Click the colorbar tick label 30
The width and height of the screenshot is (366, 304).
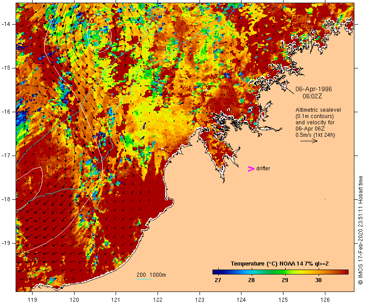coord(318,280)
